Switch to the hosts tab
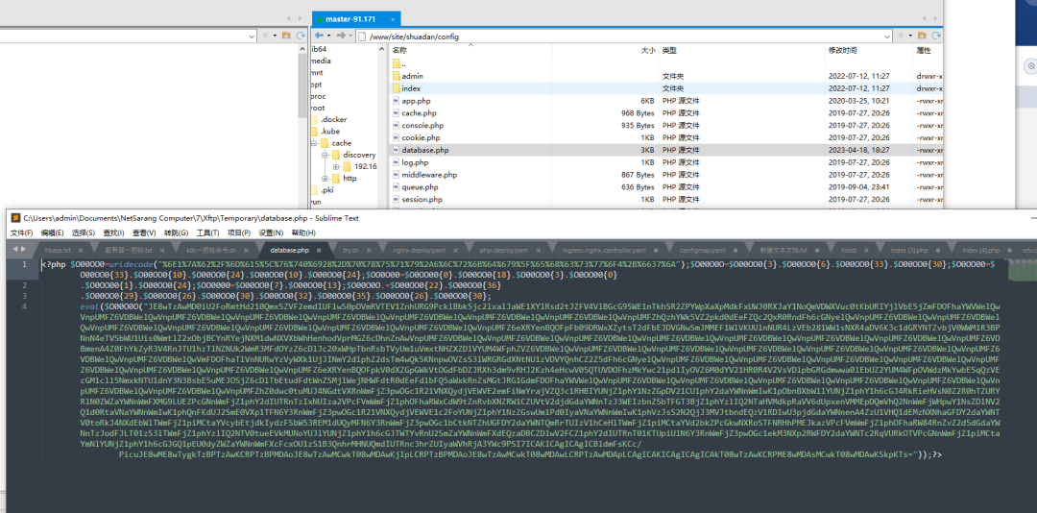Viewport: 1037px width, 513px height. pyautogui.click(x=849, y=250)
